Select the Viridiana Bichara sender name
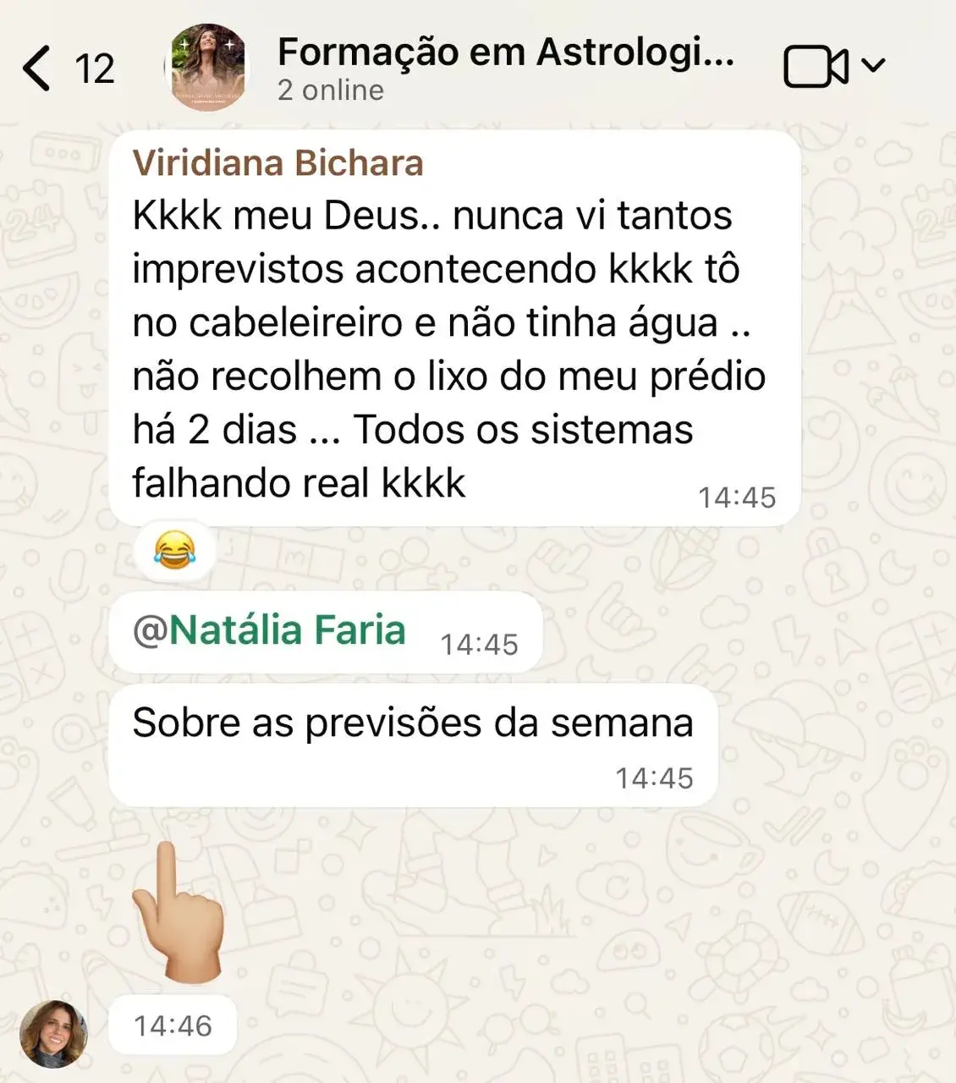 tap(277, 163)
